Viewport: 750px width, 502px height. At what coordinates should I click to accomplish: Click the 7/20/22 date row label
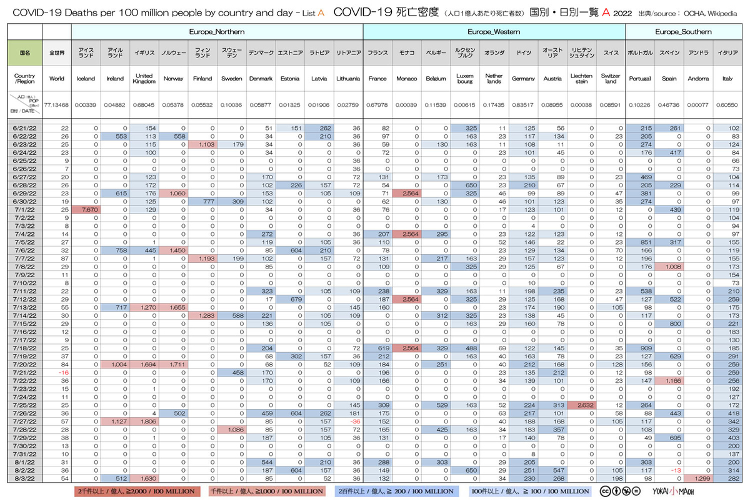tap(24, 366)
